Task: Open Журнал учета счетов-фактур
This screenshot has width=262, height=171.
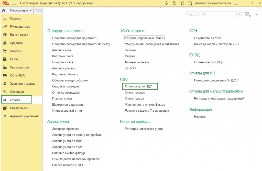Action: coord(145,105)
